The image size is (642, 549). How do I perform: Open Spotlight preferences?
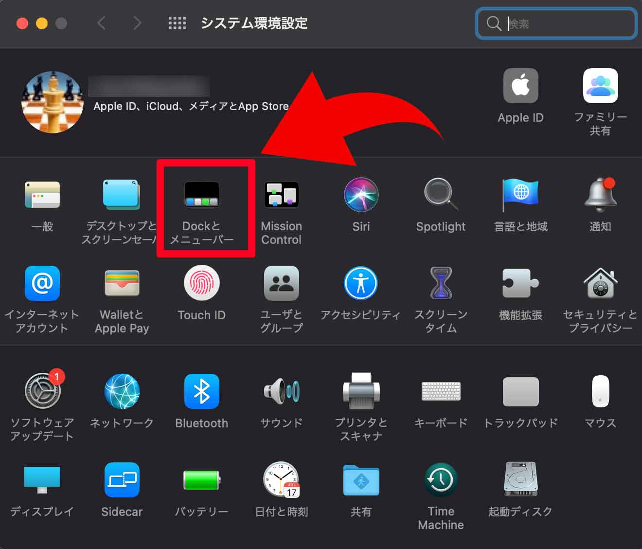pos(441,194)
